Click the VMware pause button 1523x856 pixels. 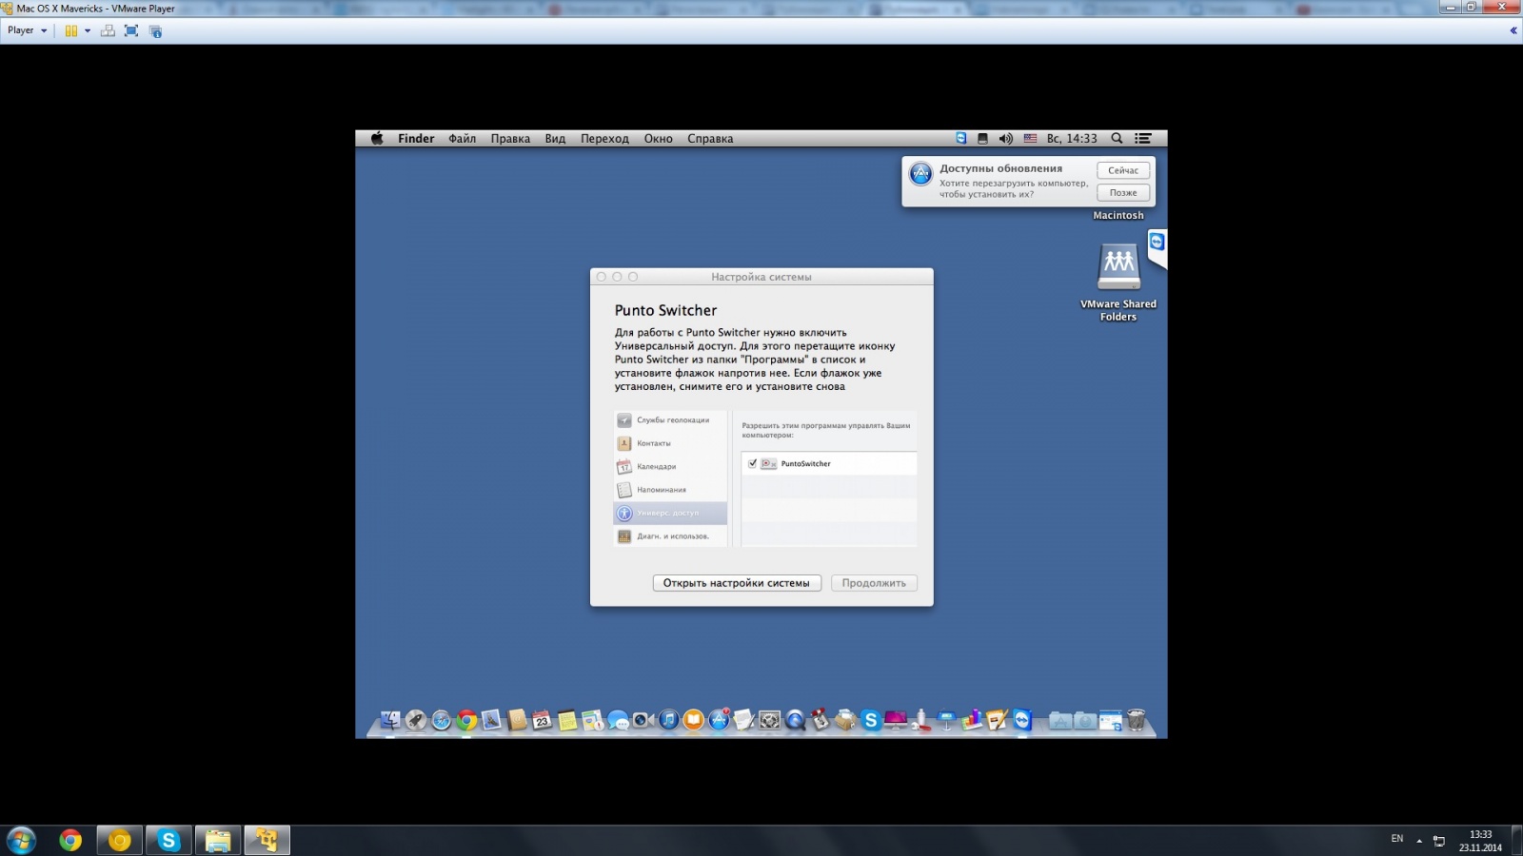71,30
